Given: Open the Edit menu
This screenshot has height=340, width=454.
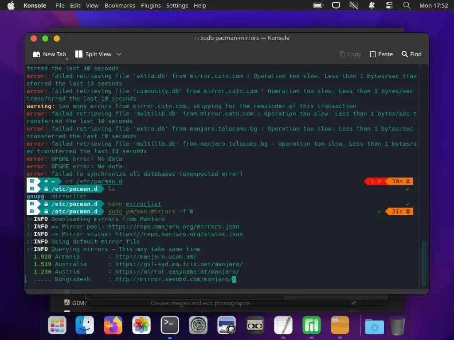Looking at the screenshot, I should coord(75,5).
